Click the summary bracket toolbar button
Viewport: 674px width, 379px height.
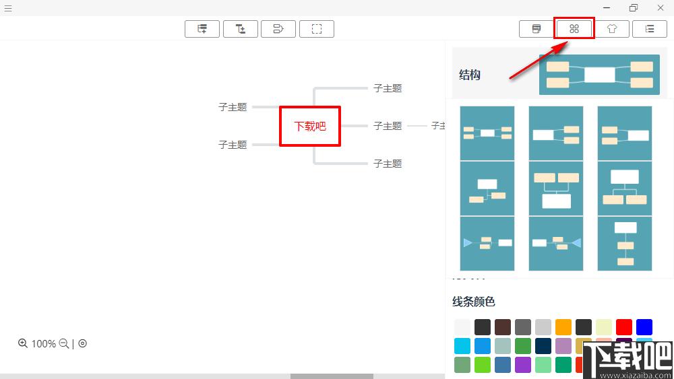pyautogui.click(x=278, y=29)
